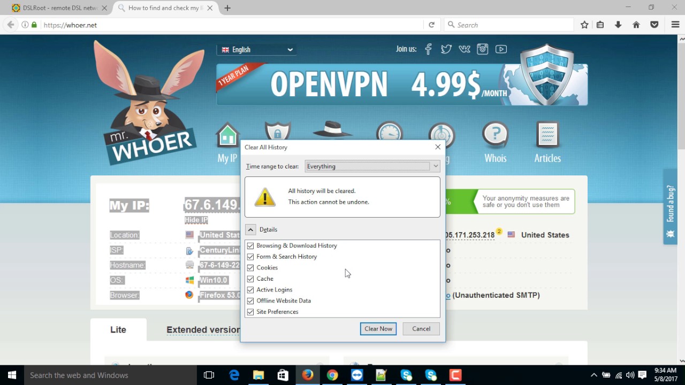Image resolution: width=685 pixels, height=385 pixels.
Task: Reload the page with refresh icon
Action: coord(431,25)
